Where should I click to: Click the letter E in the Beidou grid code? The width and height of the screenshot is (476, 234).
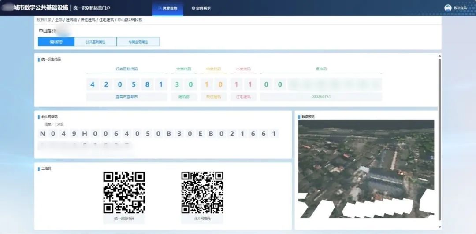coord(201,134)
